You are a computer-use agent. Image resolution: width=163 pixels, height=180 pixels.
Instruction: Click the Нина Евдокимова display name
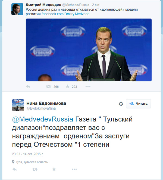[46, 103]
